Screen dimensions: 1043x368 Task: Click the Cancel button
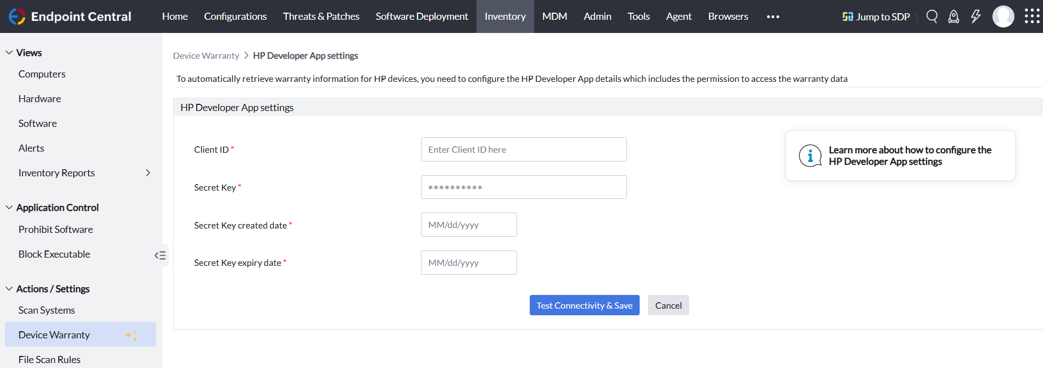click(x=668, y=305)
